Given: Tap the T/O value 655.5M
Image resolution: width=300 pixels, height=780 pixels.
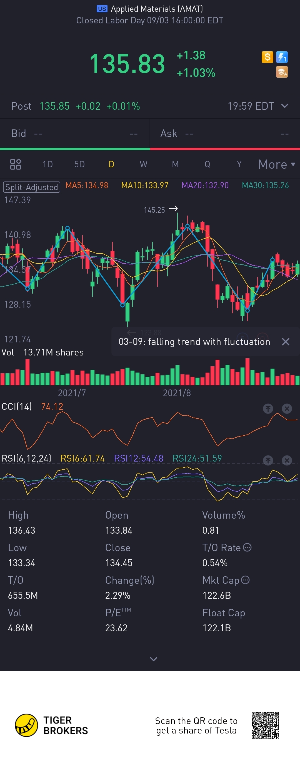Looking at the screenshot, I should [23, 595].
